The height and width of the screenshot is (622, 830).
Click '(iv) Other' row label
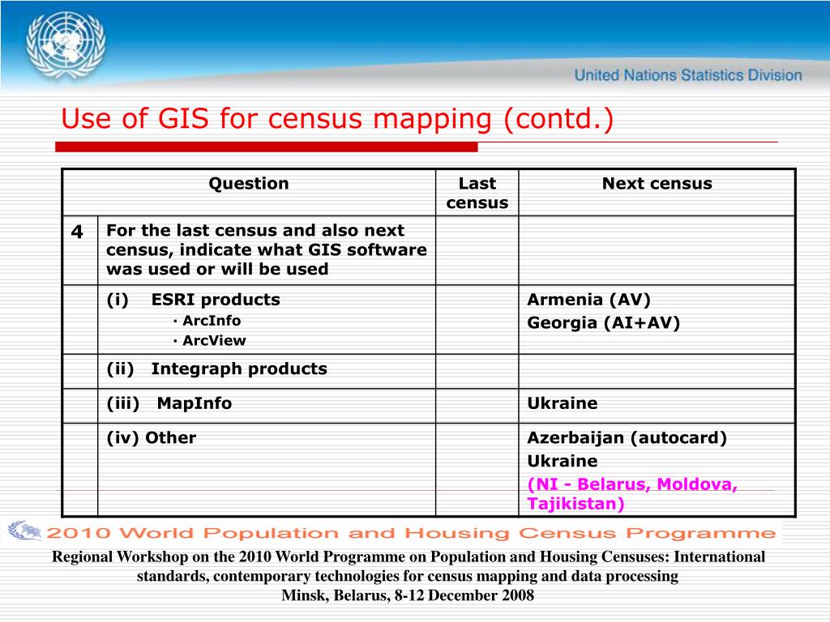(x=152, y=437)
